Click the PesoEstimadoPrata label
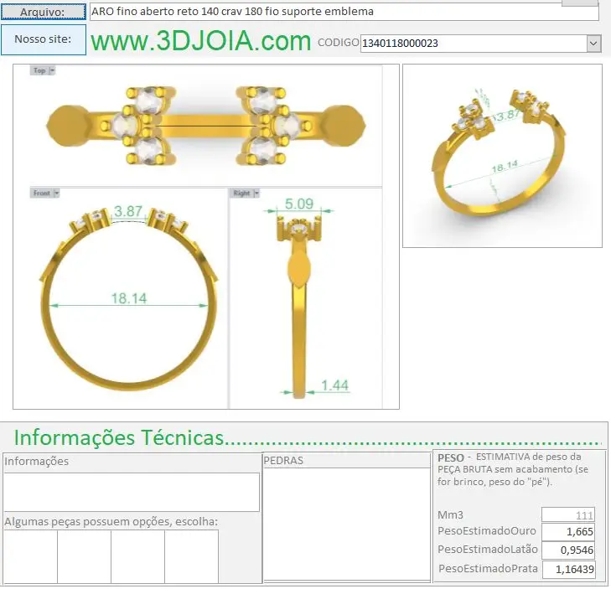The image size is (611, 589). 488,568
